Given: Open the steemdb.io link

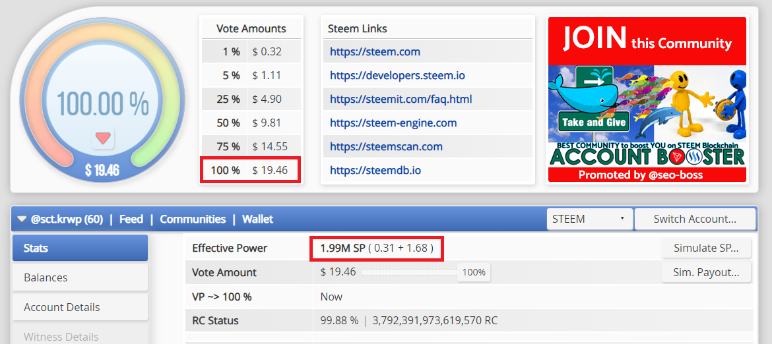Looking at the screenshot, I should point(376,171).
